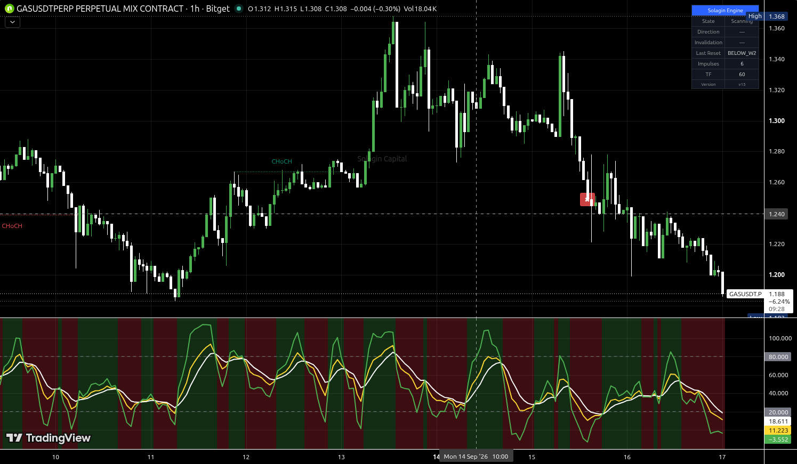This screenshot has width=797, height=464.
Task: Click the Mon 14 Sep '26 10:00 crosshair label
Action: [476, 457]
